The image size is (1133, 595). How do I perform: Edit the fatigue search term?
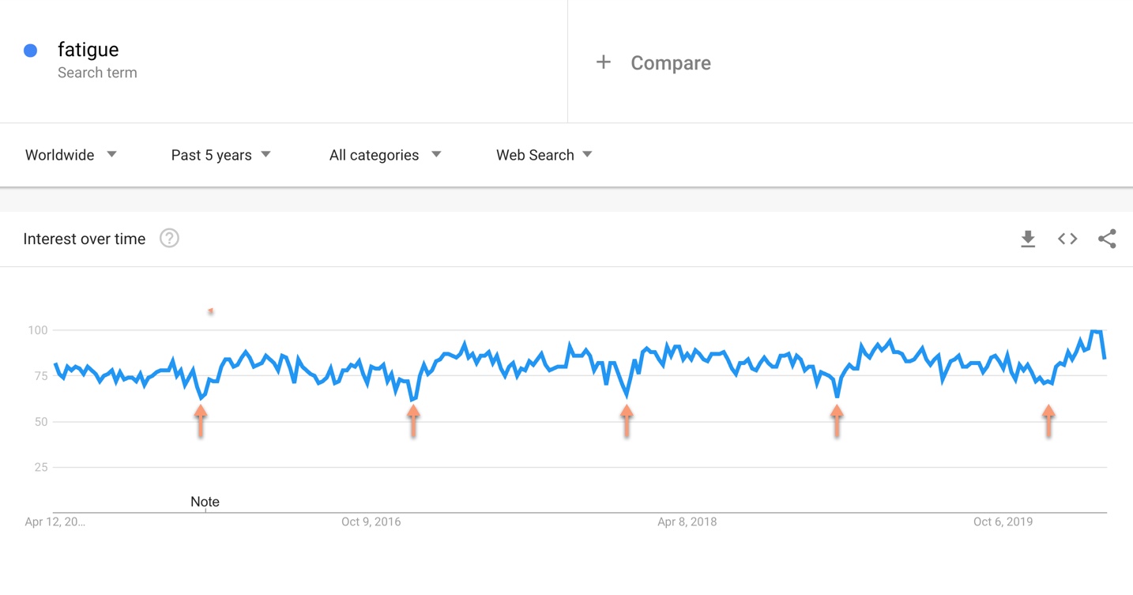point(88,50)
